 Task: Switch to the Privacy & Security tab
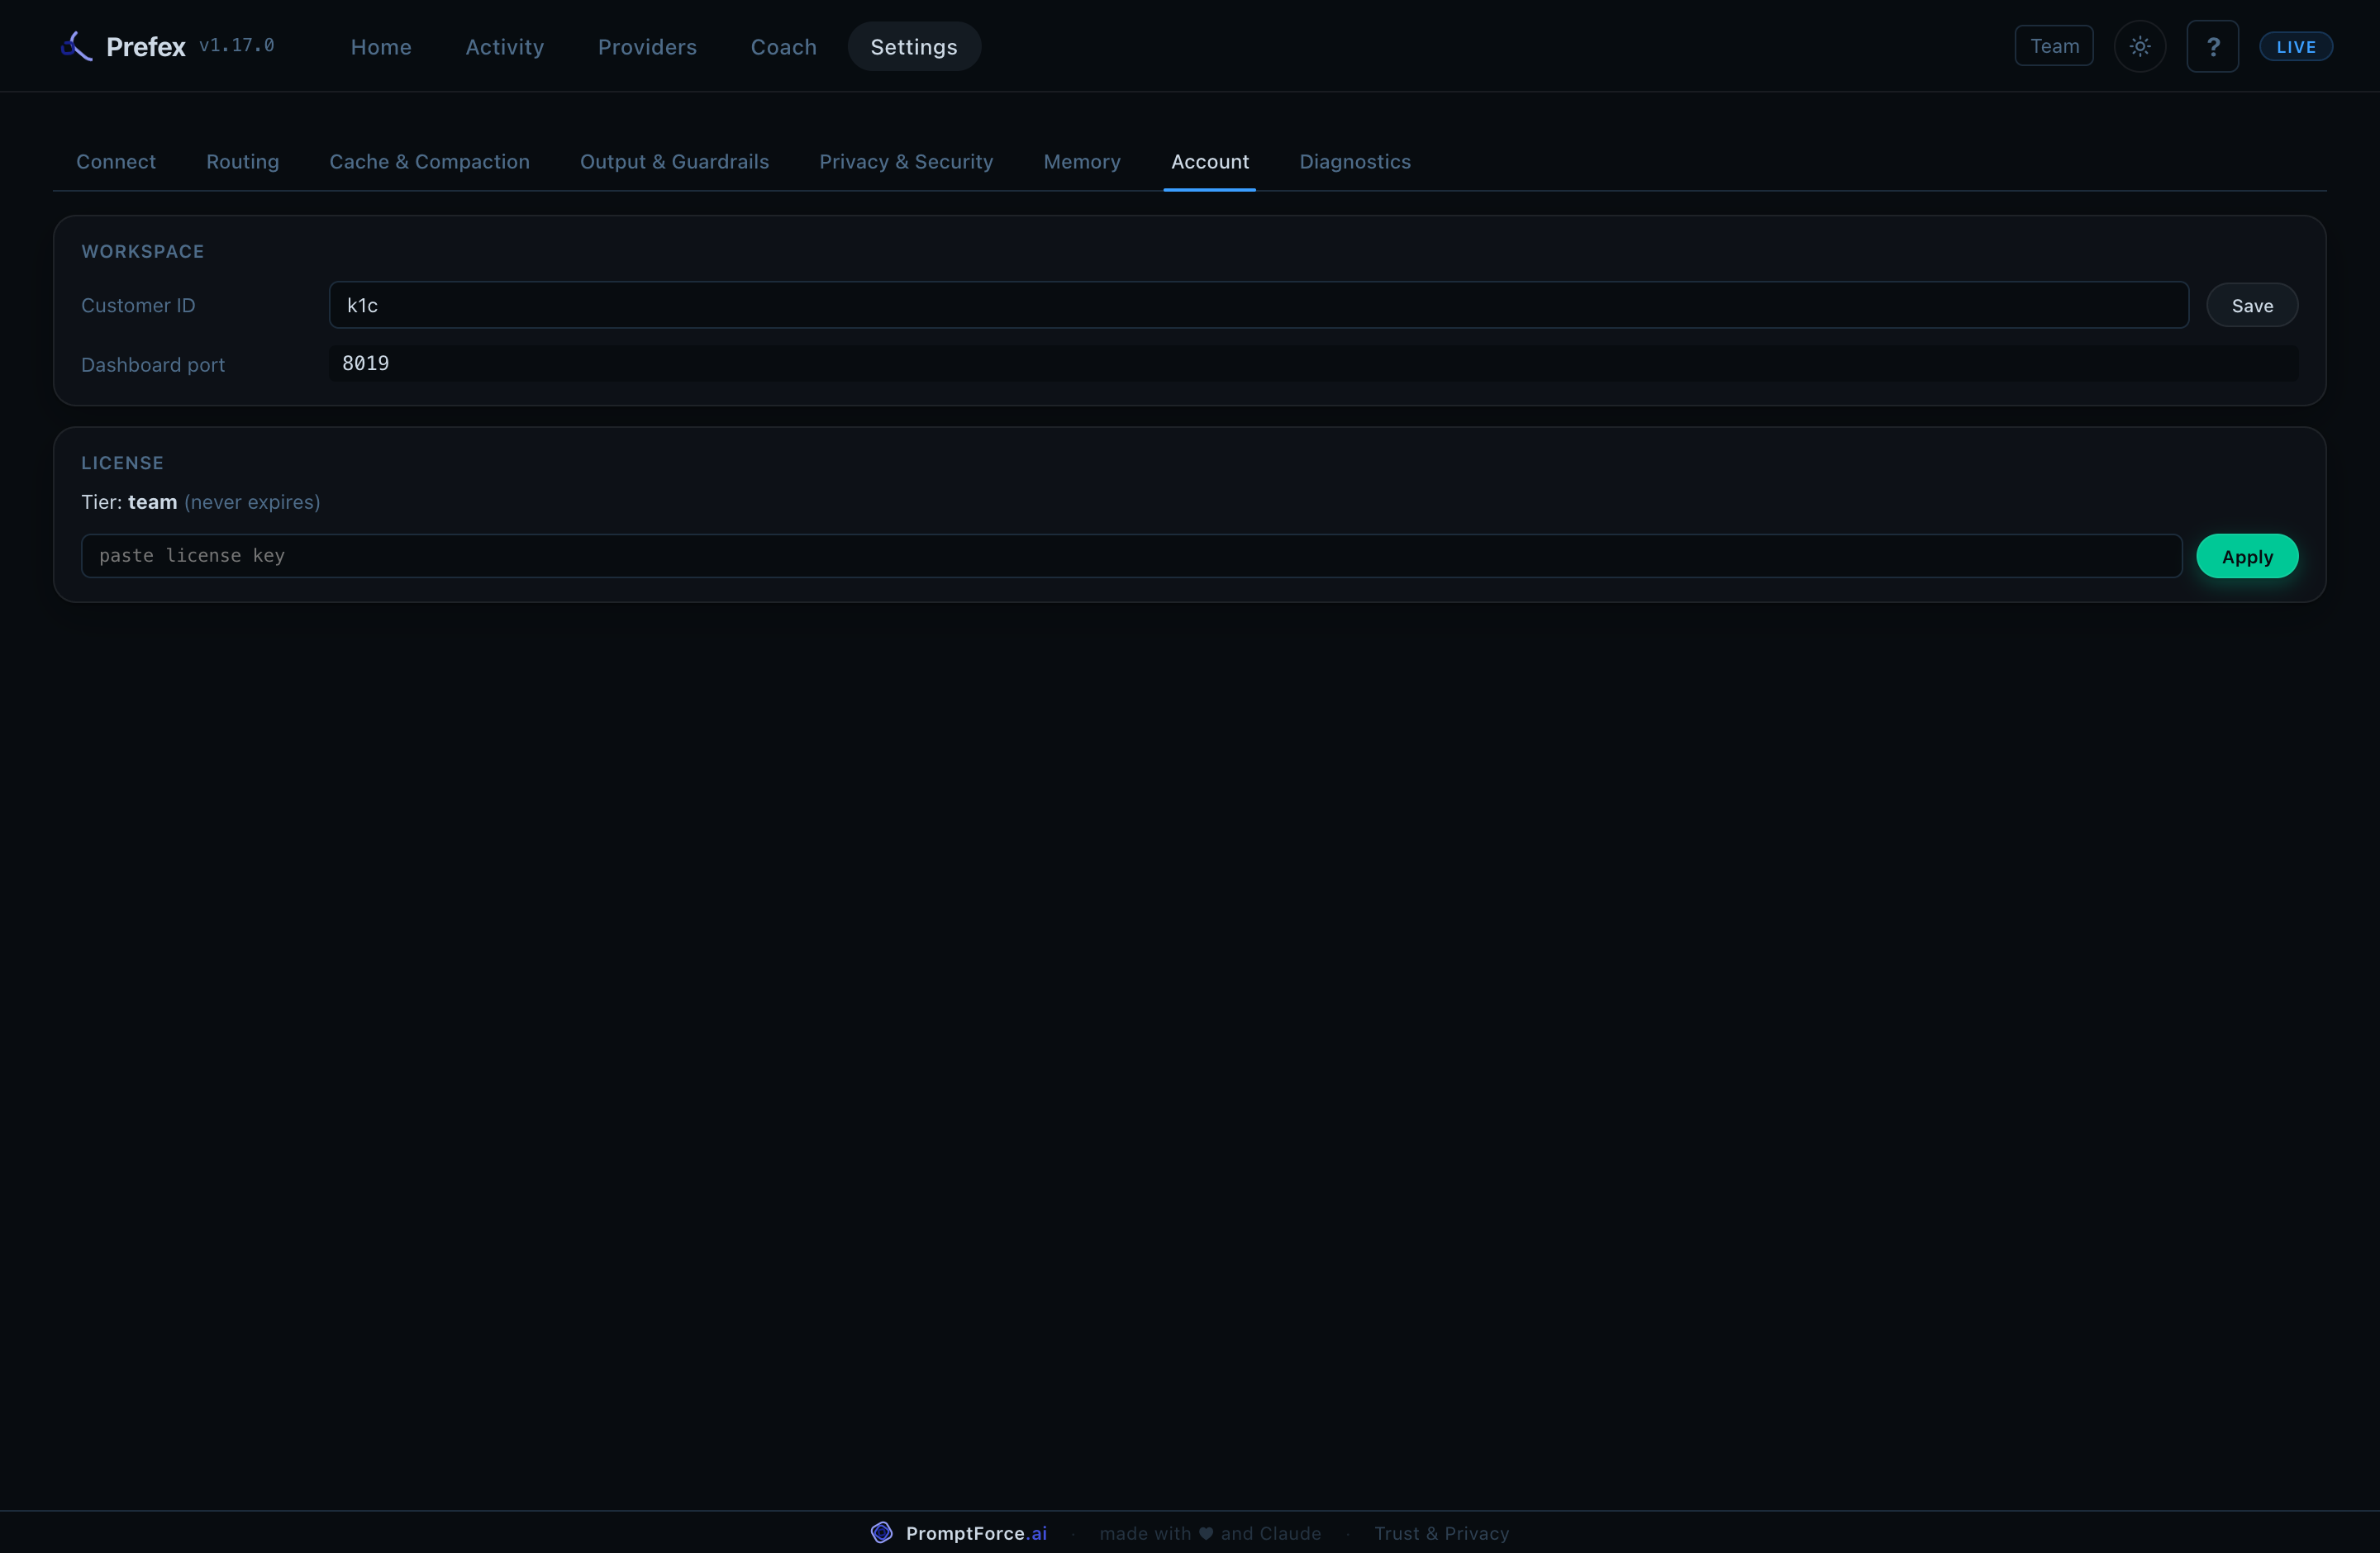click(x=906, y=162)
